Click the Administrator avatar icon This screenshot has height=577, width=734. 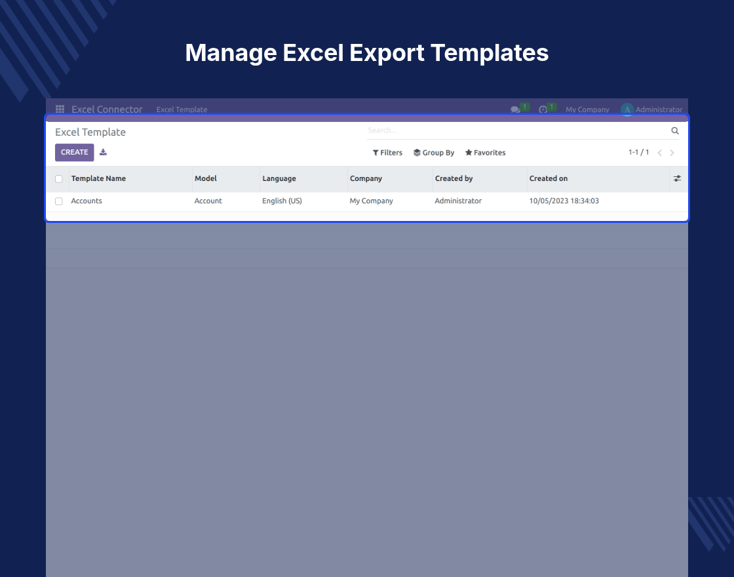click(627, 109)
